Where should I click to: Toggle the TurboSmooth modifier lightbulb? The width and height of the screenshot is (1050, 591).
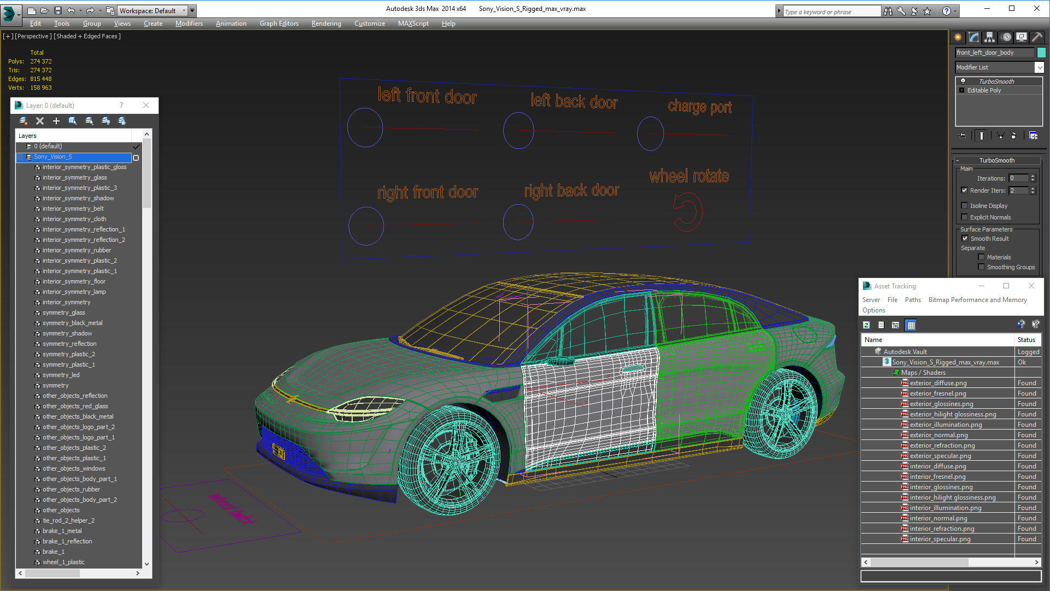click(x=963, y=81)
